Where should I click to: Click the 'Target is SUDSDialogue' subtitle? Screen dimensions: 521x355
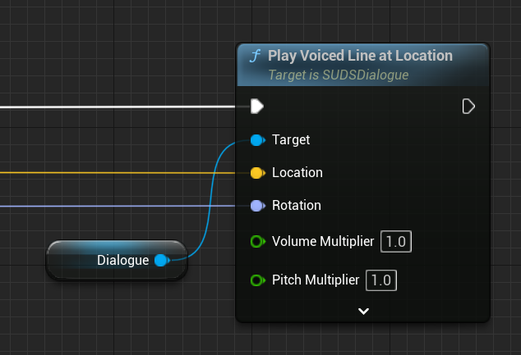pyautogui.click(x=339, y=75)
